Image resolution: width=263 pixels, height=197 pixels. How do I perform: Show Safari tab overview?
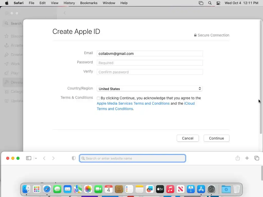[257, 158]
